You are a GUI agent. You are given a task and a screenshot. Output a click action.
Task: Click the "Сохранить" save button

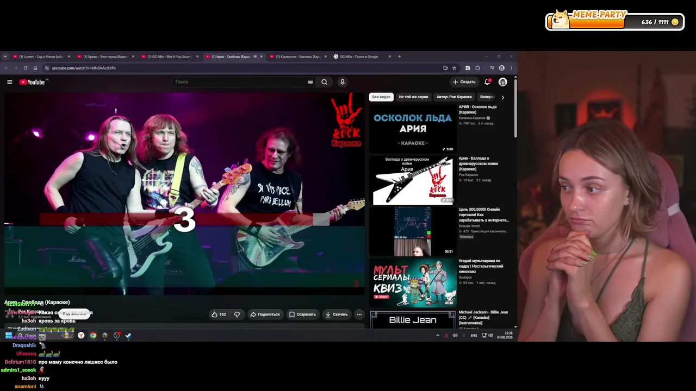pyautogui.click(x=302, y=314)
